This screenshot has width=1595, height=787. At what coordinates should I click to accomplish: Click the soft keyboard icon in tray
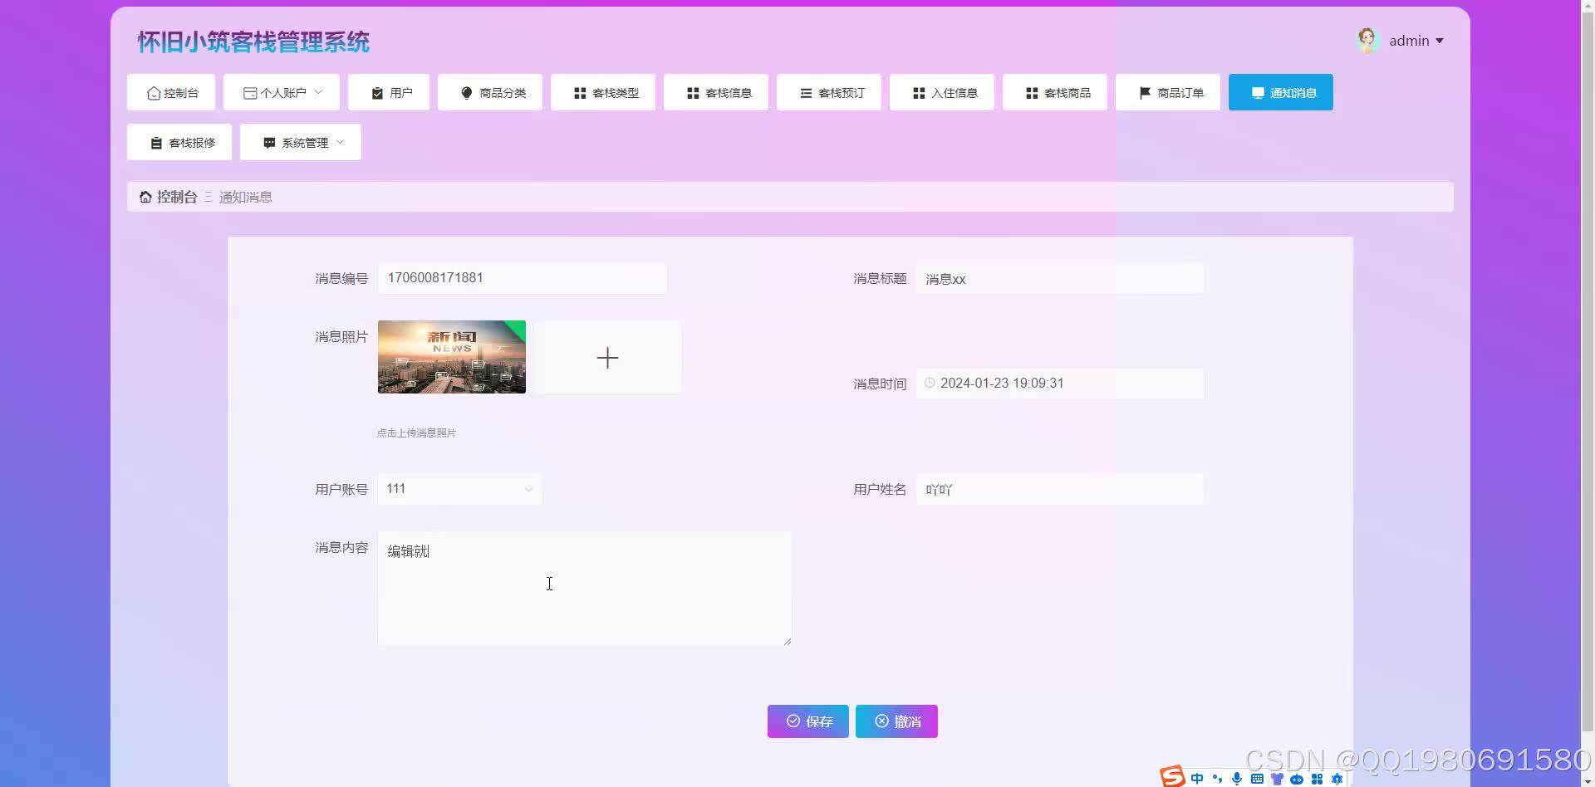[x=1256, y=778]
